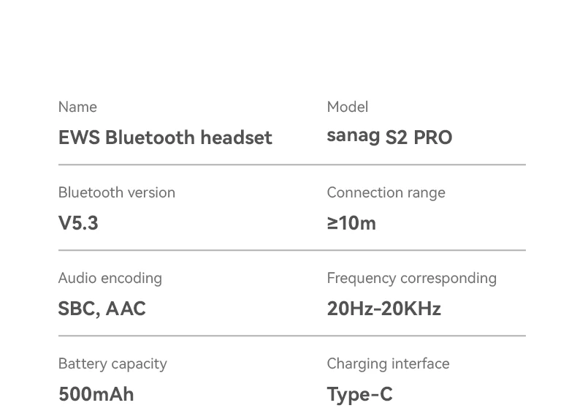
Task: Select the ≥10m range value
Action: pos(351,223)
